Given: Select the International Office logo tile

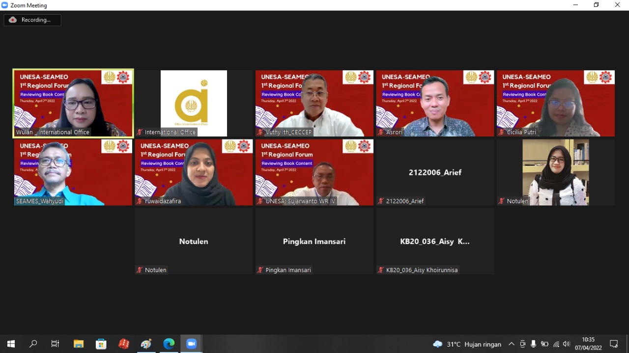Looking at the screenshot, I should [x=194, y=103].
